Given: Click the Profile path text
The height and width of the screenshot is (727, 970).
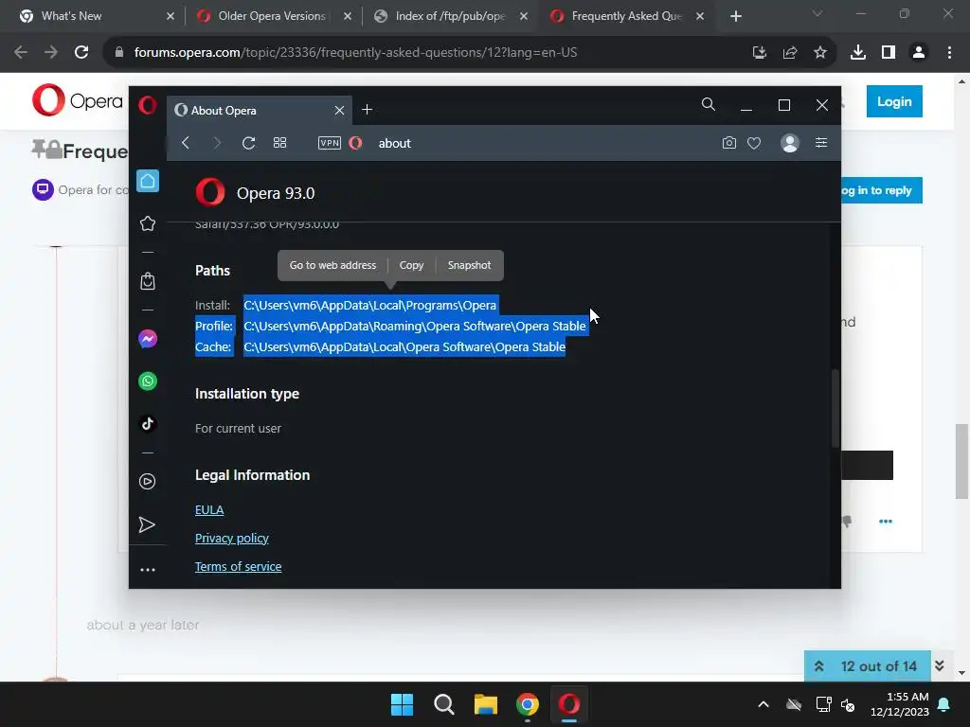Looking at the screenshot, I should tap(415, 327).
